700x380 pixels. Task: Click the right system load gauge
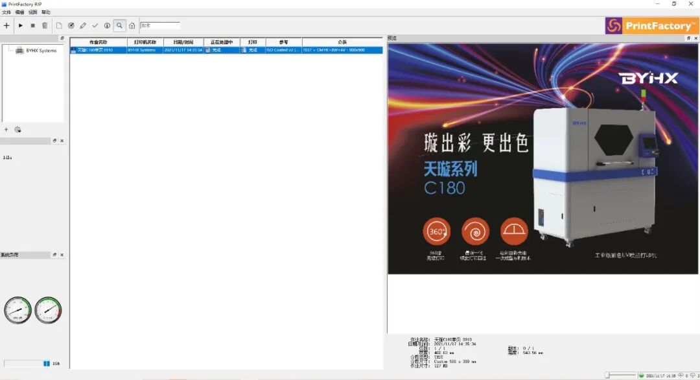tap(48, 310)
